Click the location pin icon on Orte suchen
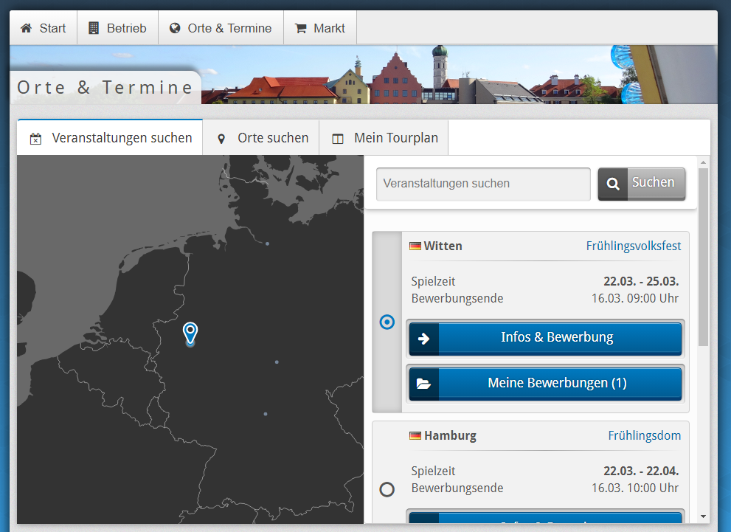The width and height of the screenshot is (731, 532). tap(221, 139)
